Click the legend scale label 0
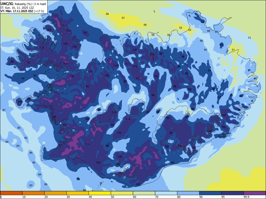This screenshot has height=199, width=266. tap(1, 197)
